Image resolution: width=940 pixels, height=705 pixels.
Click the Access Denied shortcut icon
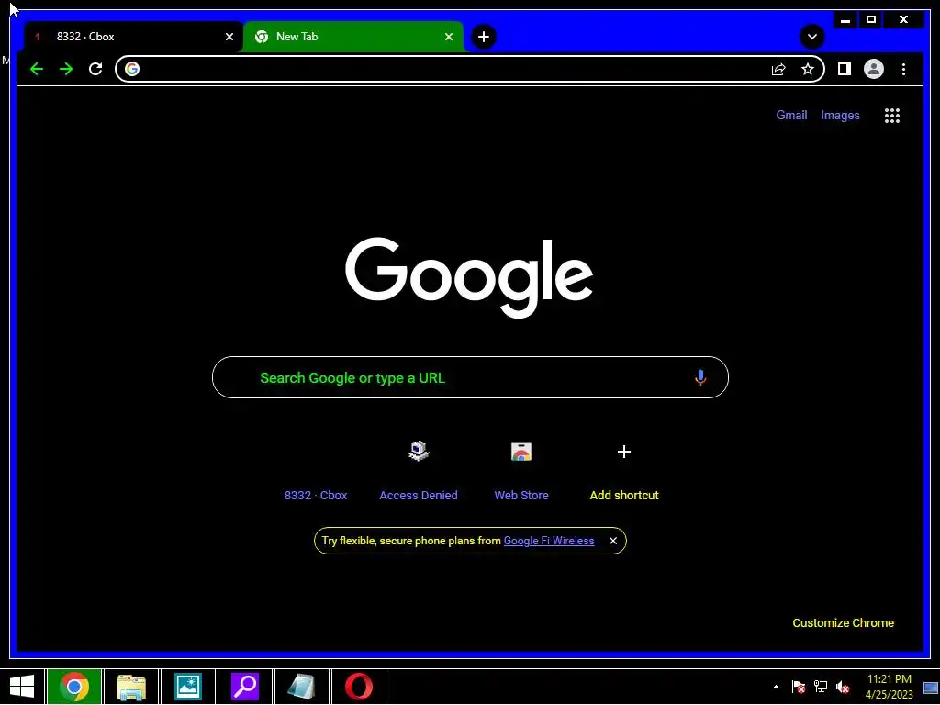pos(419,452)
